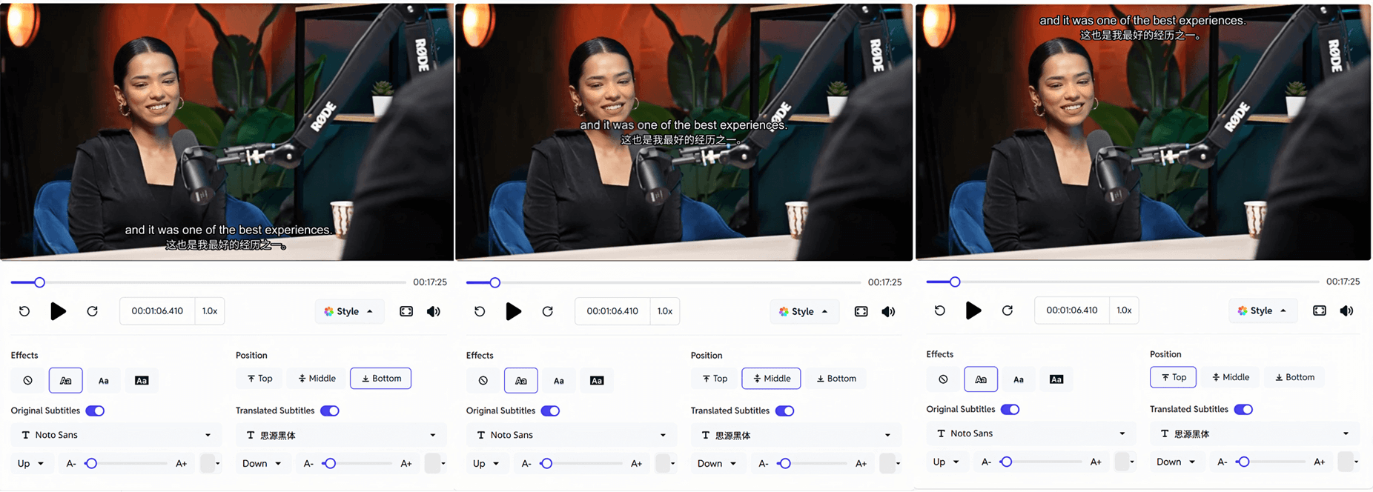Image resolution: width=1373 pixels, height=492 pixels.
Task: Set position to Middle in left panel
Action: [317, 378]
